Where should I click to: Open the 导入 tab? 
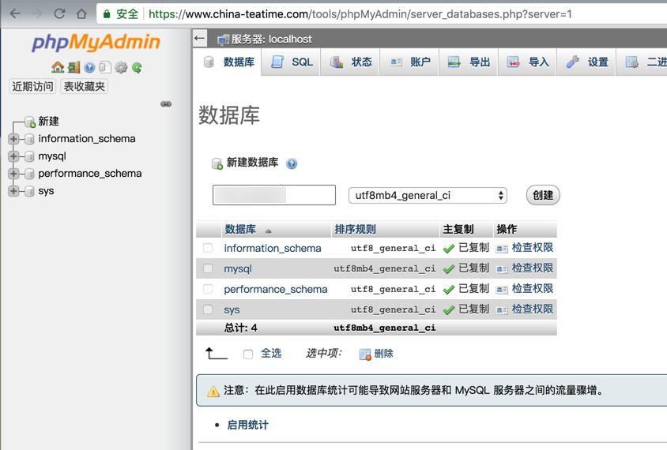tap(528, 62)
